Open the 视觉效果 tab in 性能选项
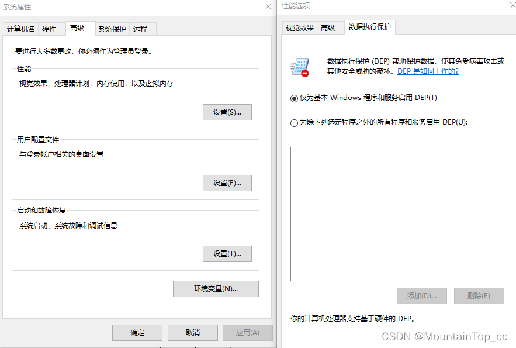 [299, 27]
